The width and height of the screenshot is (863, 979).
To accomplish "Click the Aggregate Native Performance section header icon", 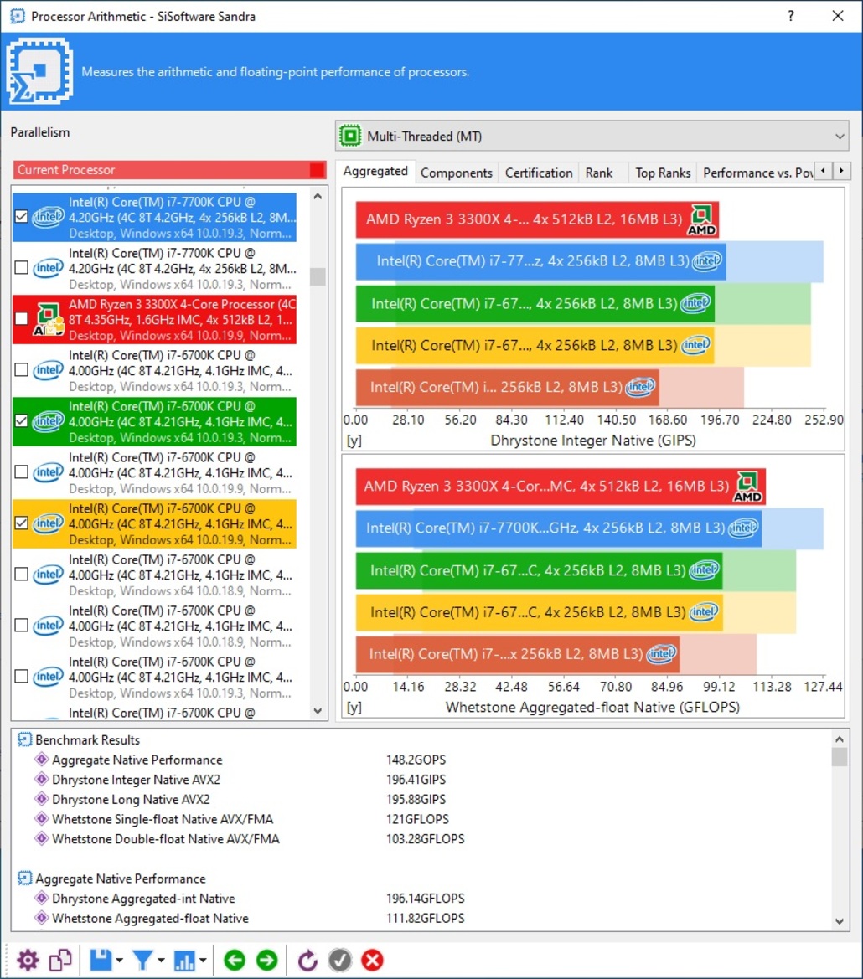I will click(24, 878).
